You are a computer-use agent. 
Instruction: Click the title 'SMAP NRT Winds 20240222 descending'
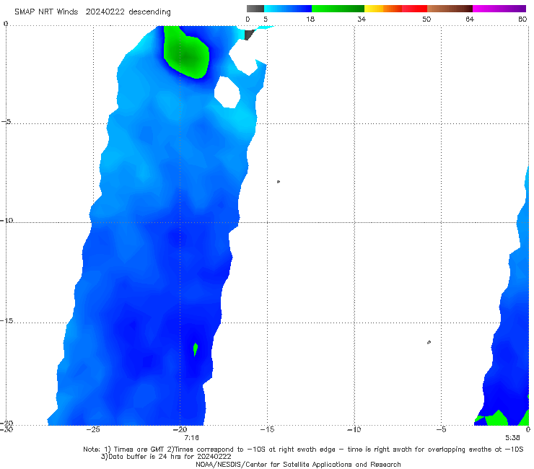pyautogui.click(x=92, y=12)
